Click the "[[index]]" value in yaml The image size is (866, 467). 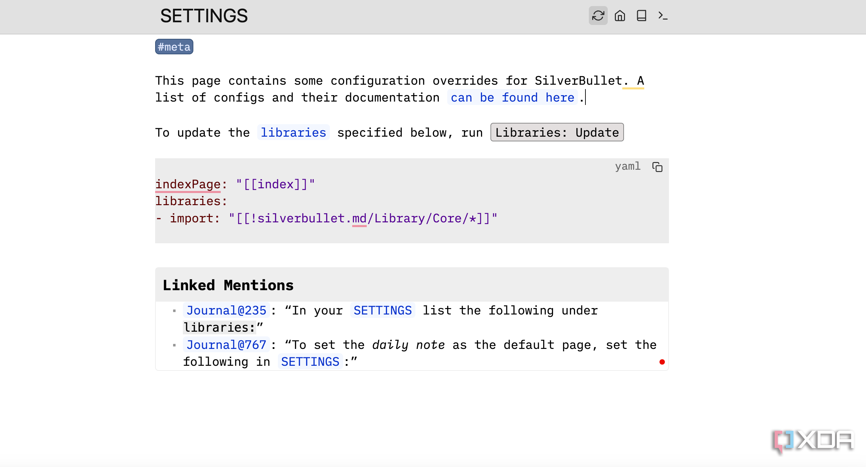275,184
